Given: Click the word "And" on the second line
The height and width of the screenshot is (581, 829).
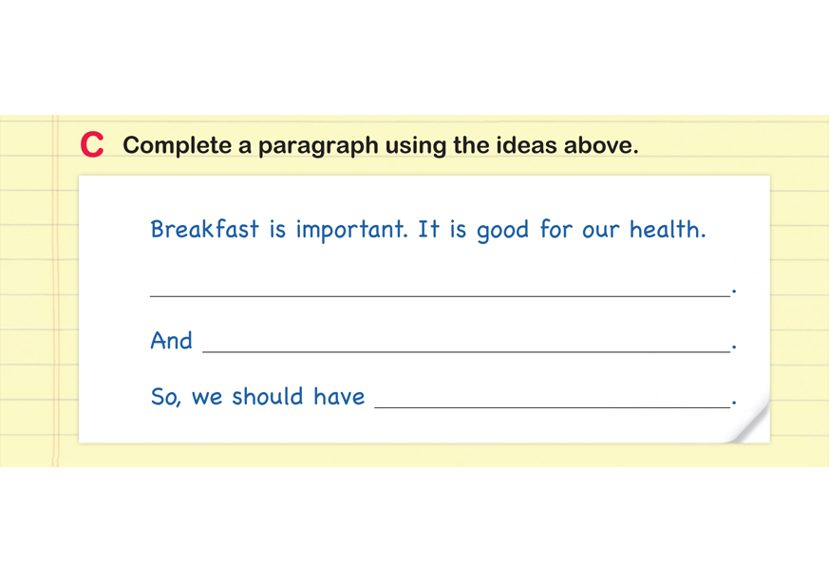Looking at the screenshot, I should click(171, 341).
